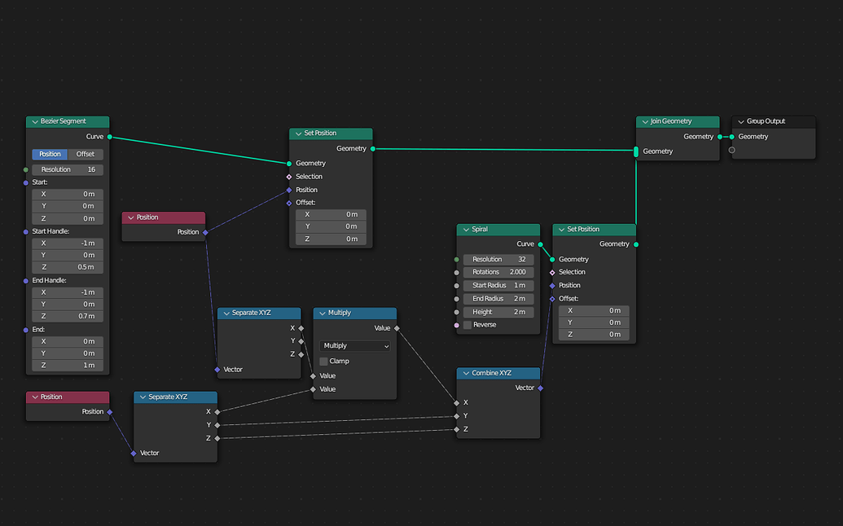Image resolution: width=843 pixels, height=526 pixels.
Task: Click the Spiral Reverse input socket
Action: click(x=456, y=326)
